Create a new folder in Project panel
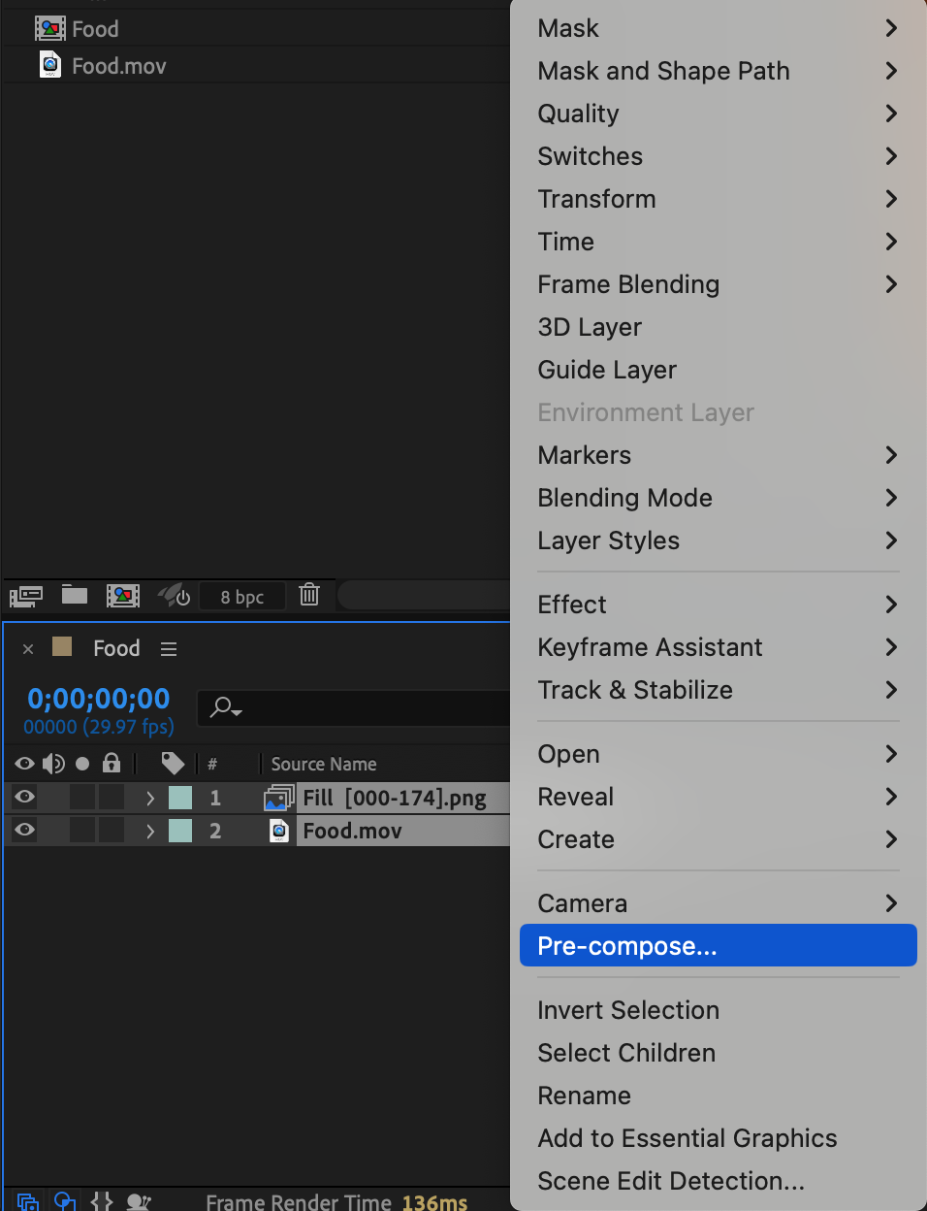This screenshot has width=927, height=1211. pyautogui.click(x=75, y=595)
